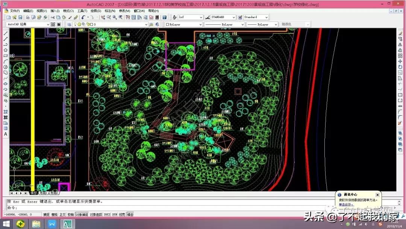Select the Polygon draw tool

[6, 50]
